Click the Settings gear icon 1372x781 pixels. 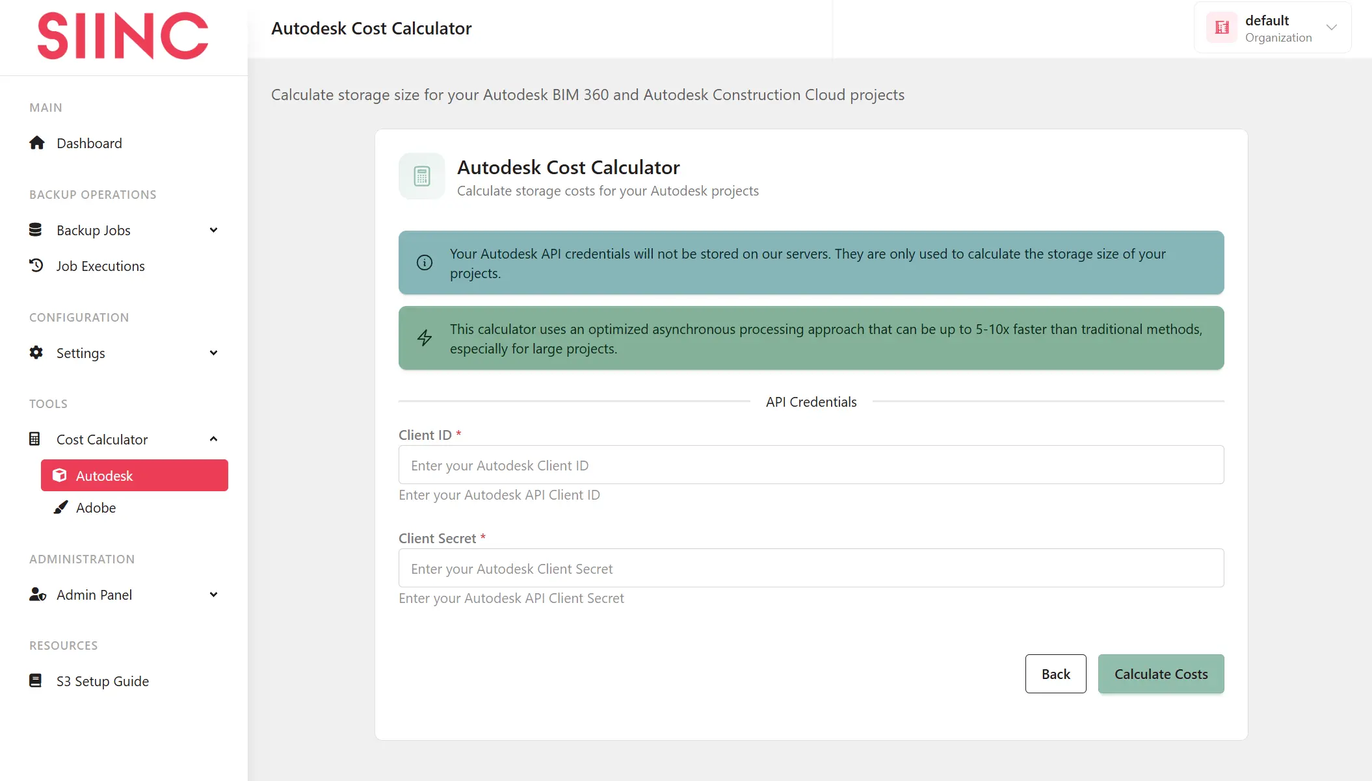[36, 353]
